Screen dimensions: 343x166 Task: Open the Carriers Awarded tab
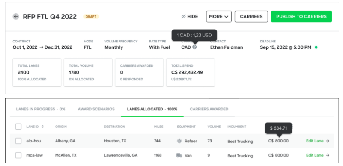pyautogui.click(x=209, y=109)
